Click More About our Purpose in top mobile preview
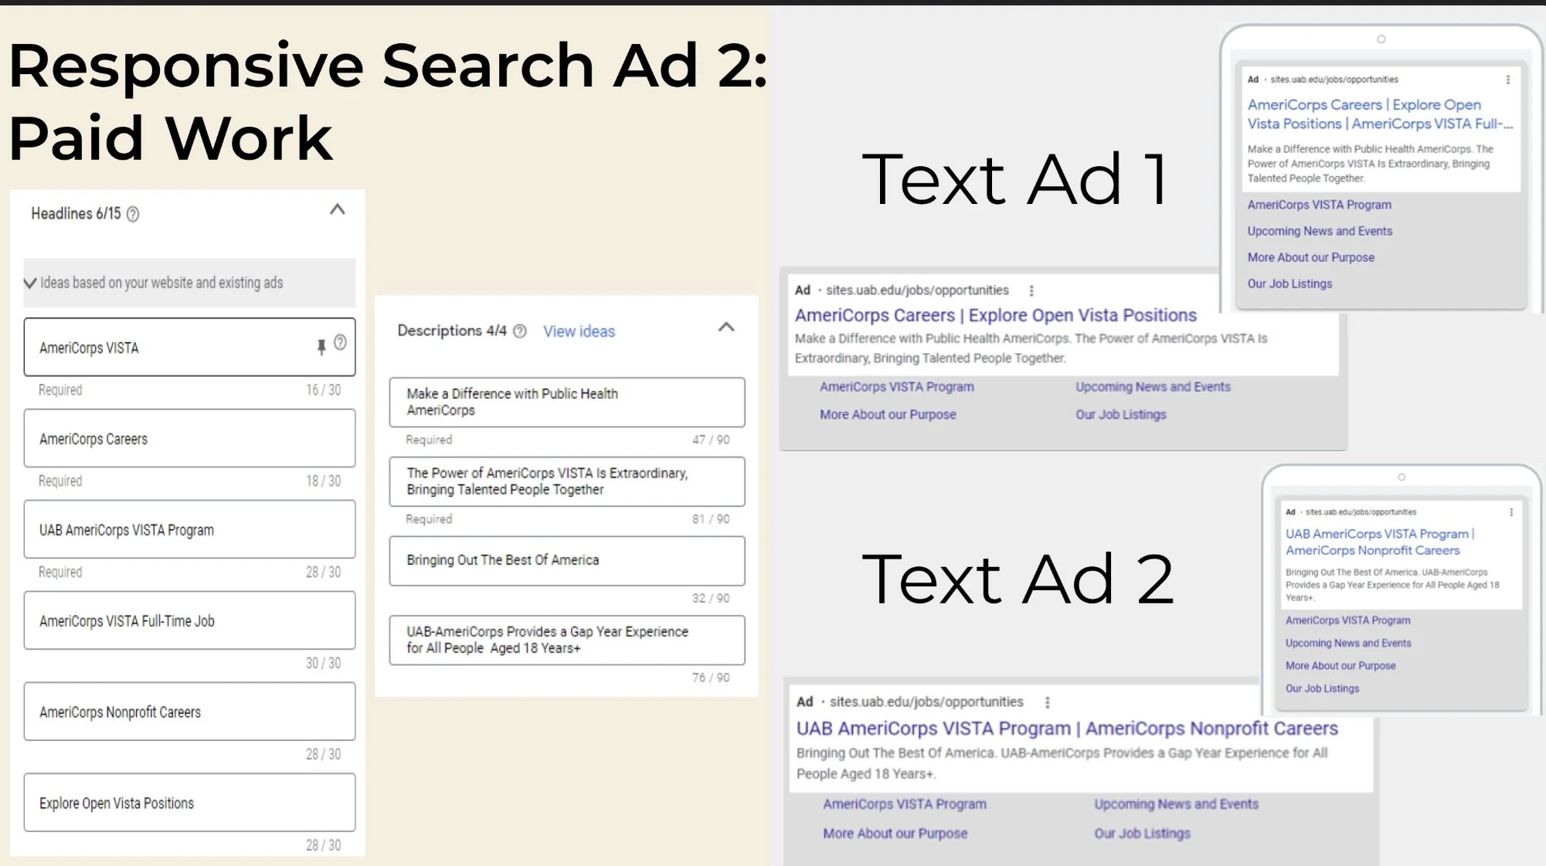 point(1310,257)
